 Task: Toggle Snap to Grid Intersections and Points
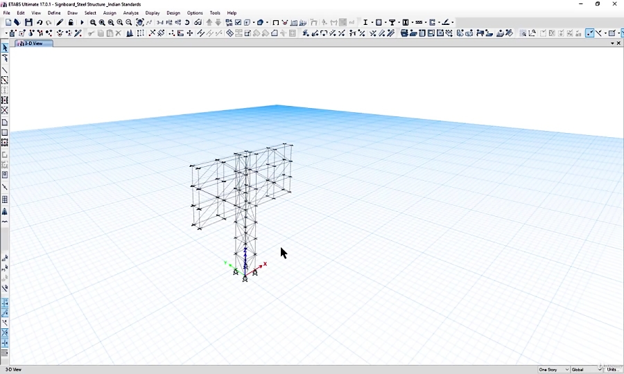coord(5,303)
